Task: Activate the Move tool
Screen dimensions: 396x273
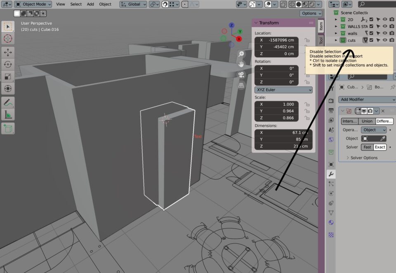Action: coord(8,52)
